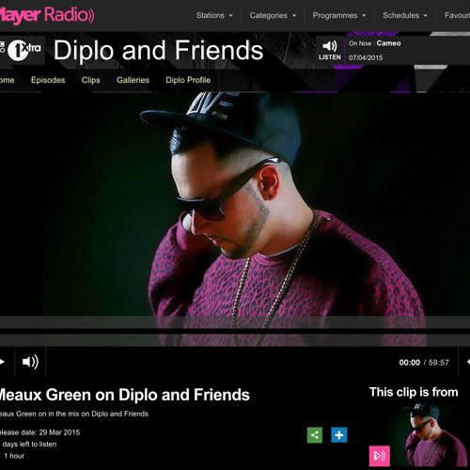Open the Schedules dropdown menu

[x=405, y=15]
